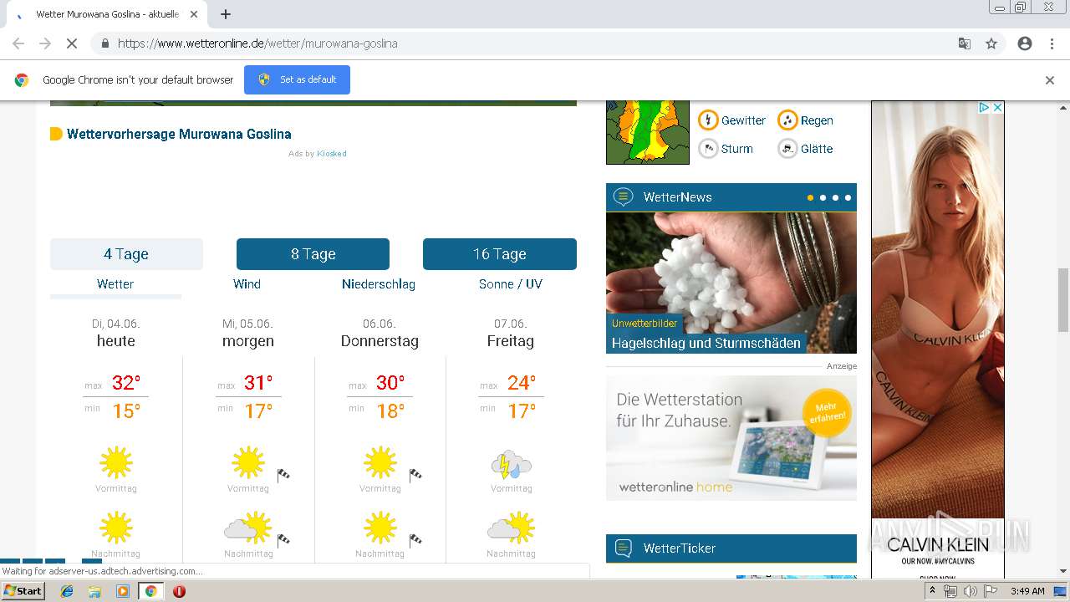This screenshot has height=602, width=1070.
Task: Open the morgen forecast column header
Action: click(248, 333)
